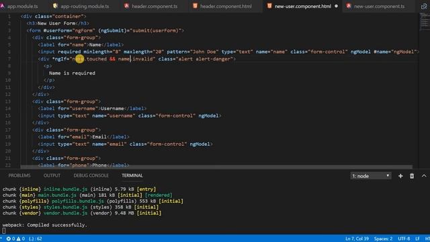The image size is (430, 242).
Task: Click the shield icon on app-routing.module.ts tab
Action: click(x=55, y=6)
